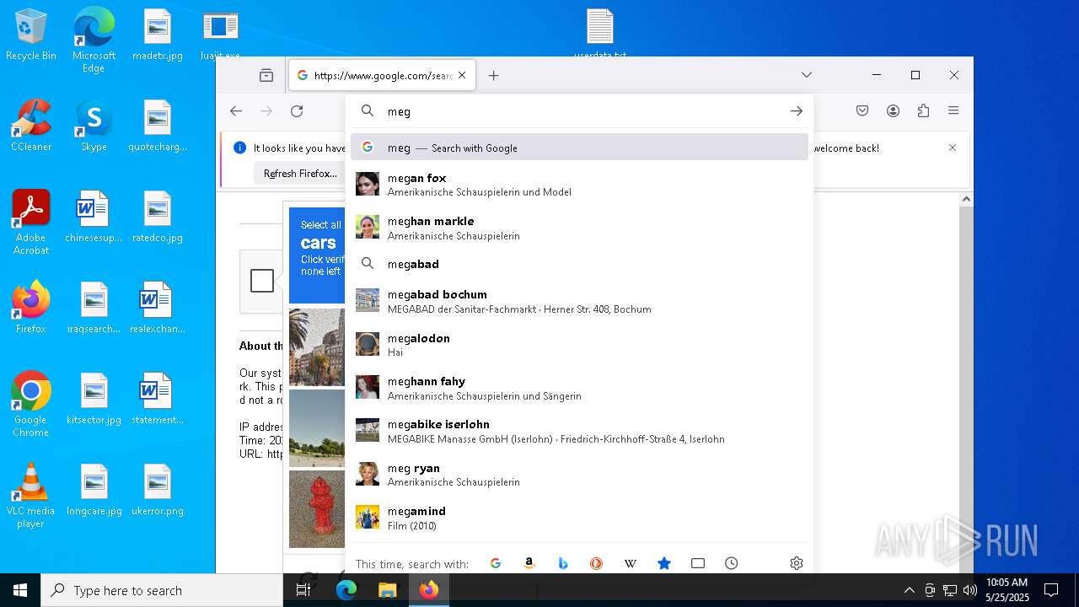Viewport: 1079px width, 607px height.
Task: Search open tabs using the tab icon
Action: pos(698,563)
